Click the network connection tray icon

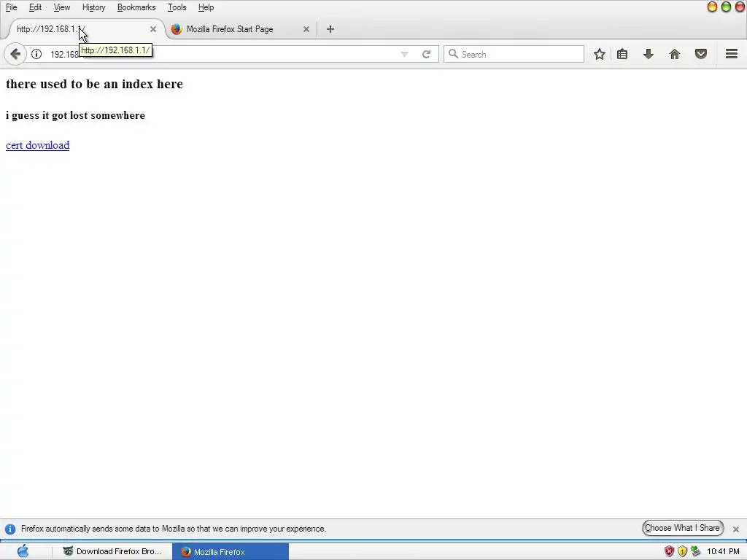tap(695, 551)
